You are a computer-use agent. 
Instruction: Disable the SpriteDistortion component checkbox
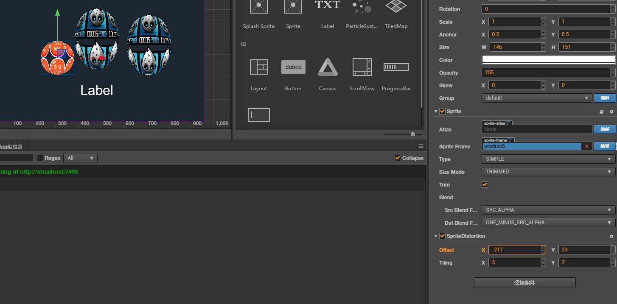(x=442, y=236)
